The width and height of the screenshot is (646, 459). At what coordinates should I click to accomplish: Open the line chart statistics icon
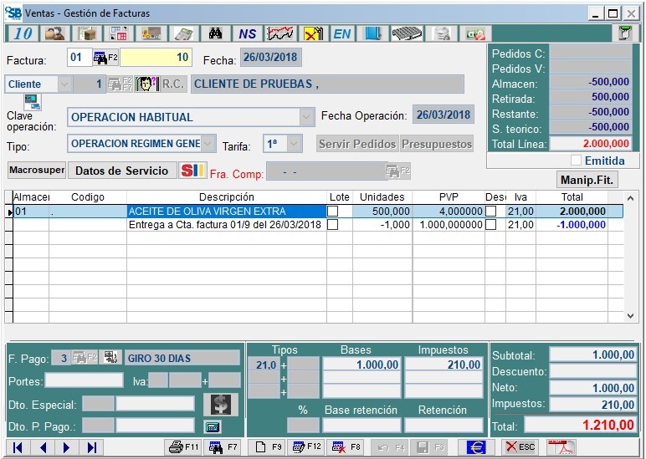point(279,33)
